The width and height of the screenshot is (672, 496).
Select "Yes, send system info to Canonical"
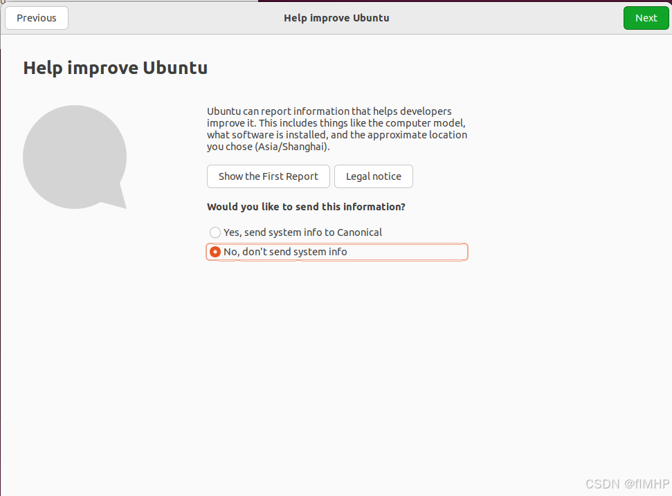[296, 232]
